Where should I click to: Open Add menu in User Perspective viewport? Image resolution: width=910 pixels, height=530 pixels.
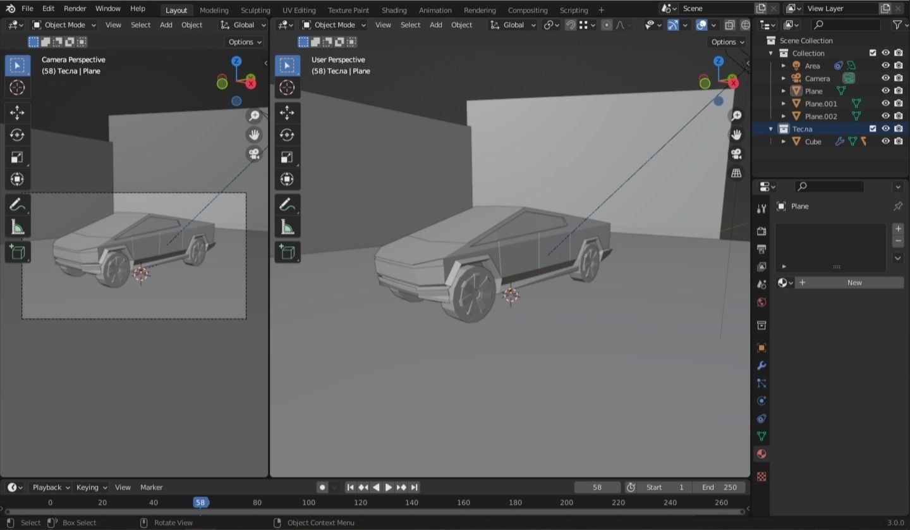[436, 25]
